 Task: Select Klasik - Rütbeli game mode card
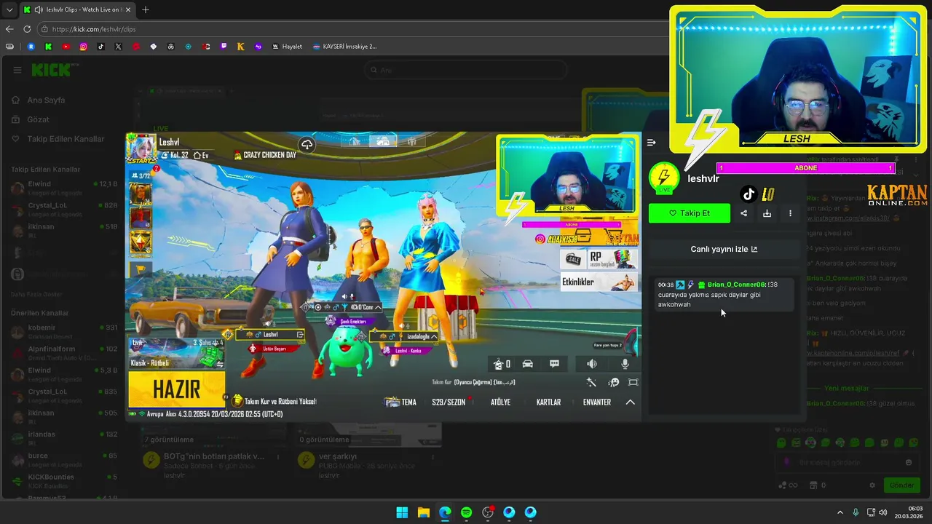tap(175, 353)
